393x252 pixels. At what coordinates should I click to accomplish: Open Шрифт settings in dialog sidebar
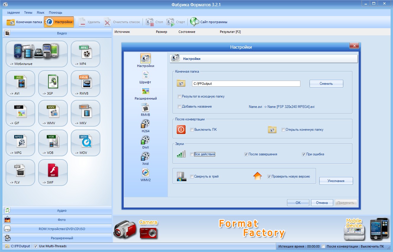point(145,77)
